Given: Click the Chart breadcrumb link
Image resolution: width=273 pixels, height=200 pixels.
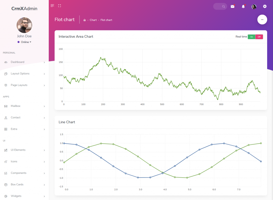Looking at the screenshot, I should click(93, 20).
